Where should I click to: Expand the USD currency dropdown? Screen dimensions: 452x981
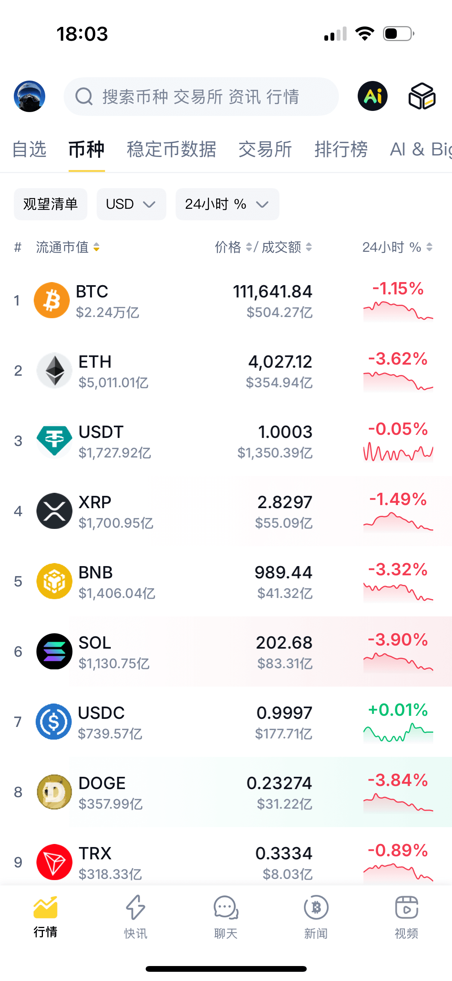[131, 204]
